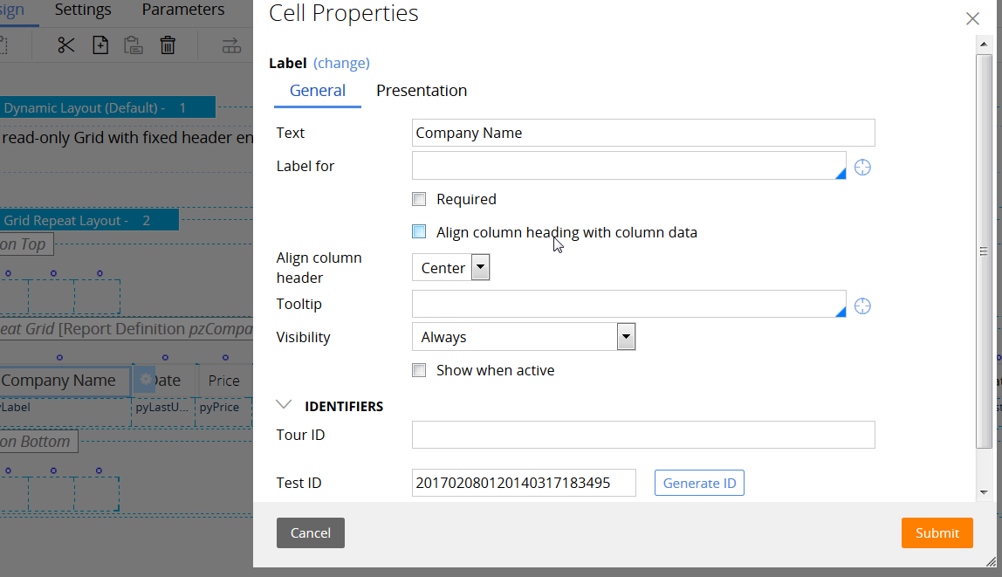The height and width of the screenshot is (577, 1002).
Task: Open the target picker beside Tooltip
Action: [x=862, y=306]
